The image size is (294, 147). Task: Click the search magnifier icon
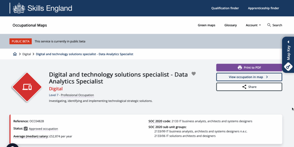tap(269, 25)
